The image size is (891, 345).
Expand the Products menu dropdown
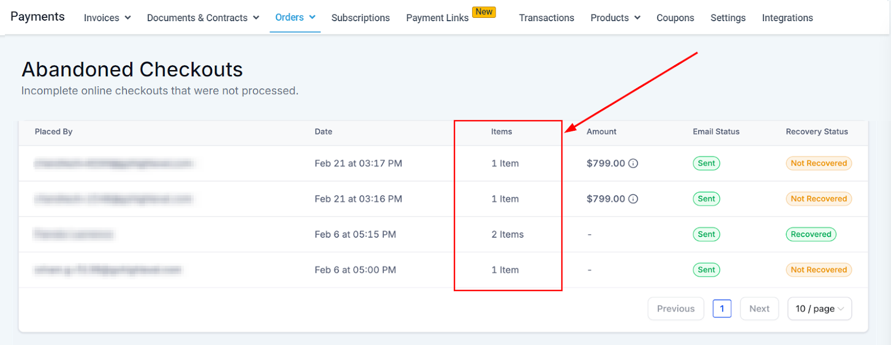[x=615, y=18]
